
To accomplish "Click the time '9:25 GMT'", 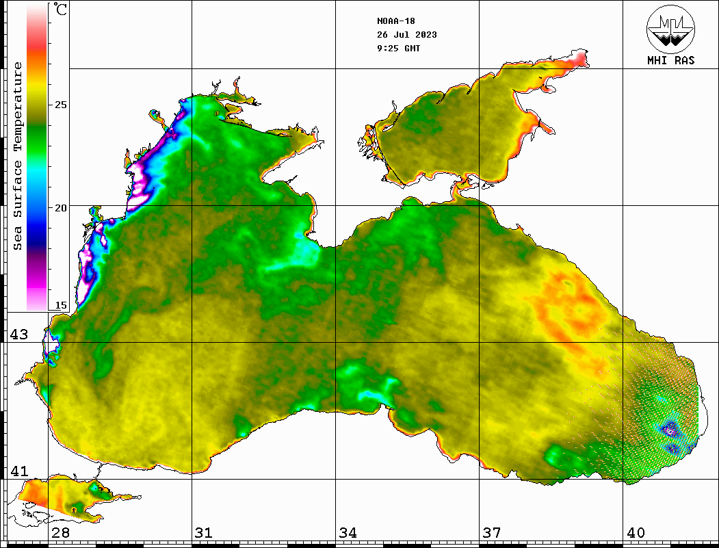I will click(x=398, y=49).
